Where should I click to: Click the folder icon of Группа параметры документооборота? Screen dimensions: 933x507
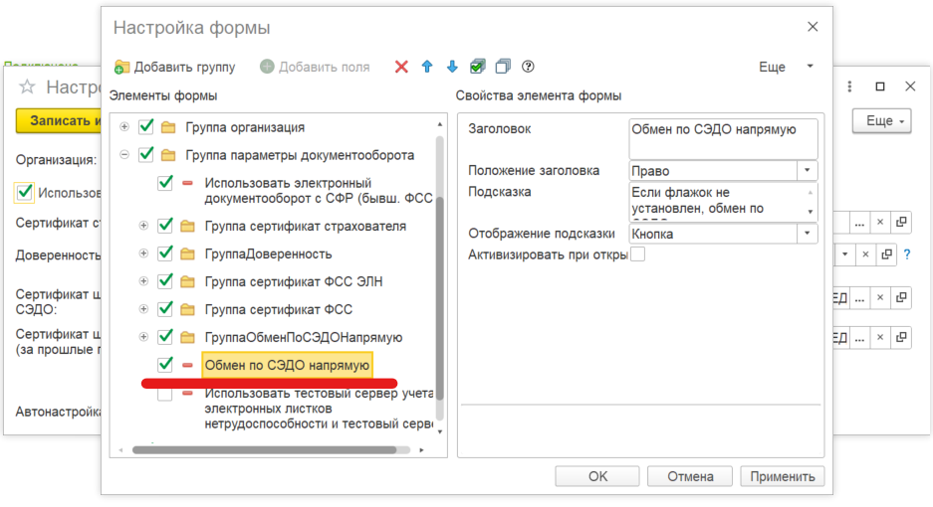tap(168, 154)
